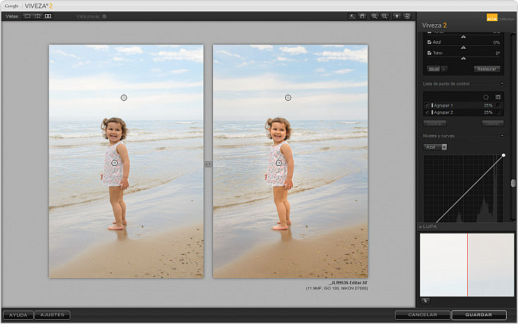Click the Tono 0° value
The width and height of the screenshot is (518, 324).
(x=498, y=53)
